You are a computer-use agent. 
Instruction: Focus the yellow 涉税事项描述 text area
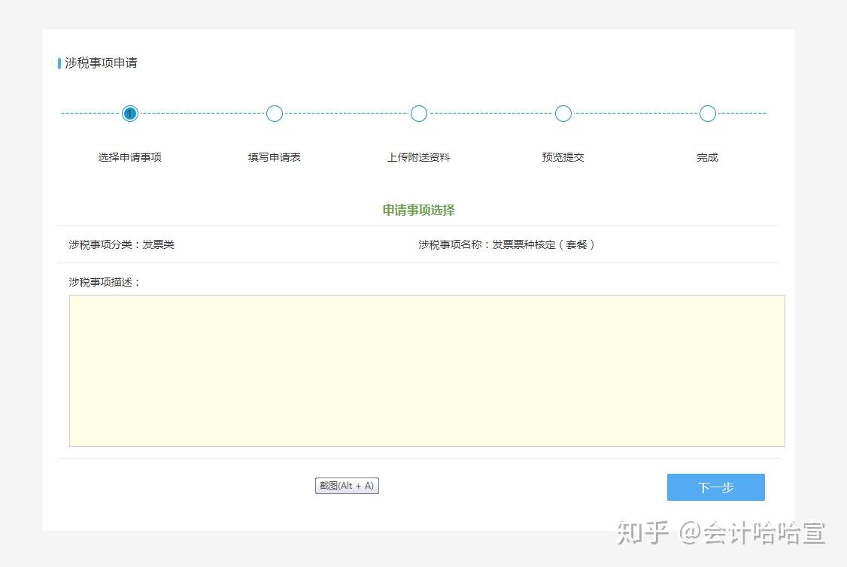427,371
